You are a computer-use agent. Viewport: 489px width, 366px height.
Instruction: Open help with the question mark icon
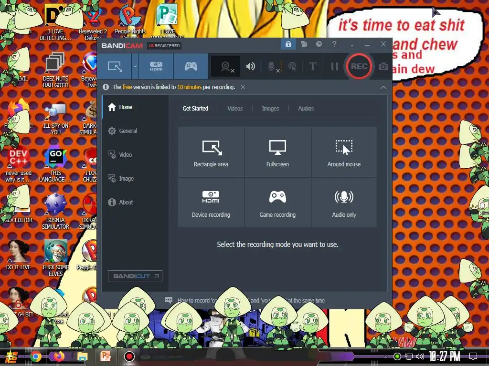(x=334, y=44)
